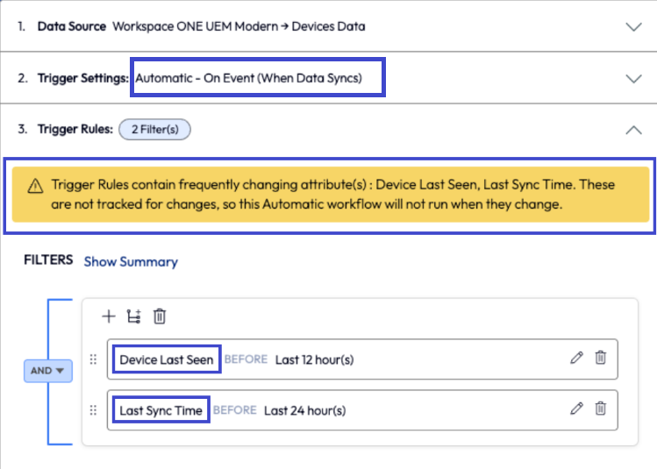Open the AND operator dropdown

tap(47, 371)
